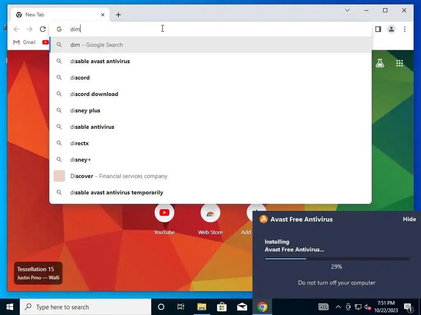Viewport: 421px width, 315px height.
Task: Open the profile avatar menu
Action: [x=391, y=29]
